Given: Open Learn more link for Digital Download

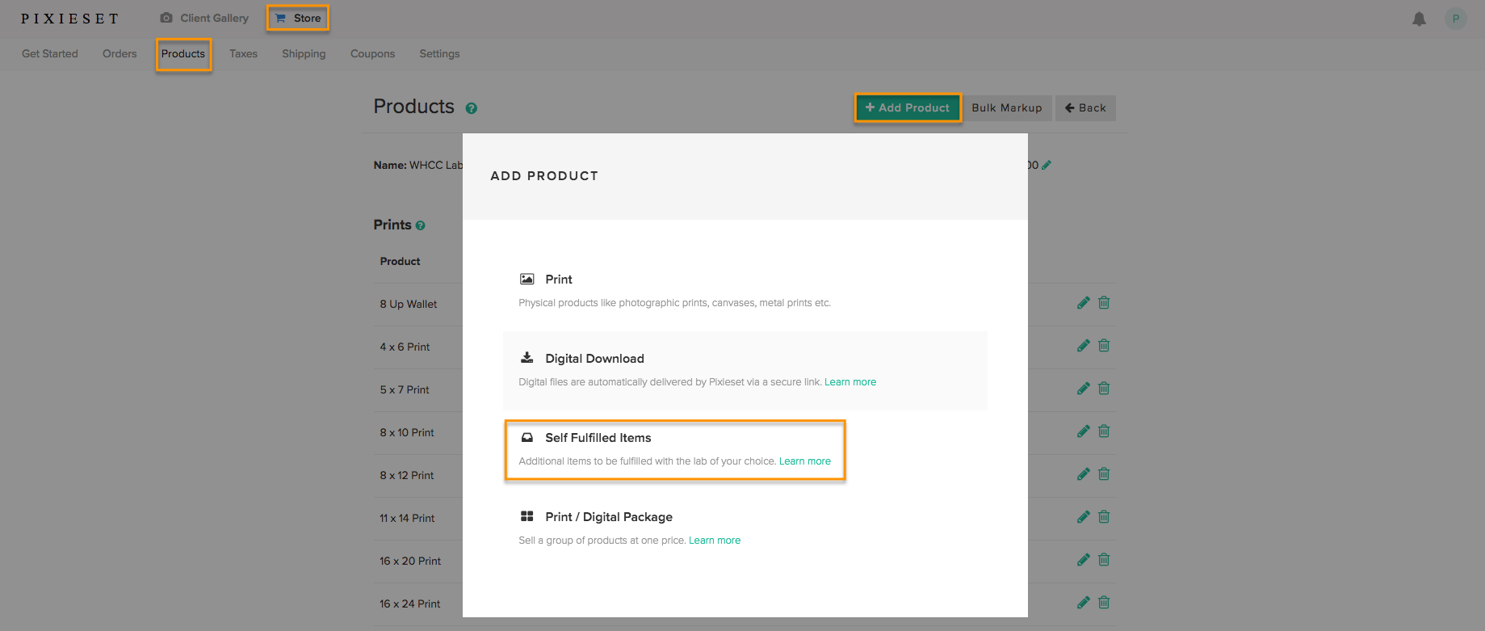Looking at the screenshot, I should point(850,382).
